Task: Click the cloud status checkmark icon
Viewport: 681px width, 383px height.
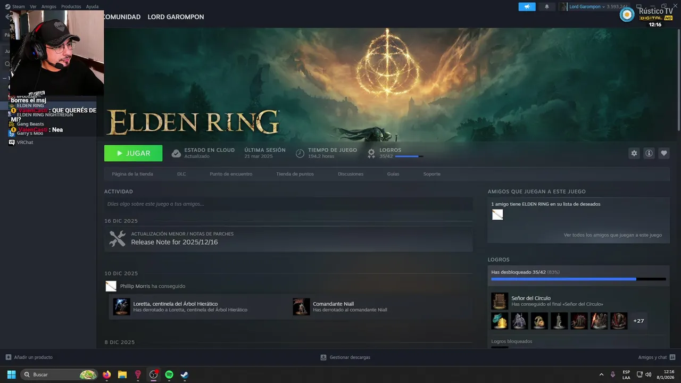Action: (x=176, y=153)
